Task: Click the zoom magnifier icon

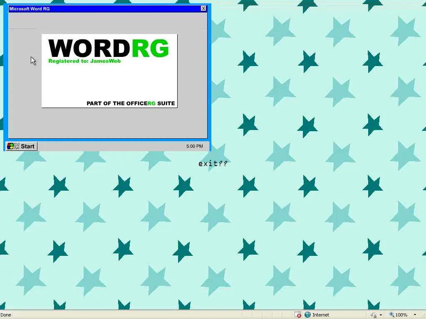Action: coord(391,315)
